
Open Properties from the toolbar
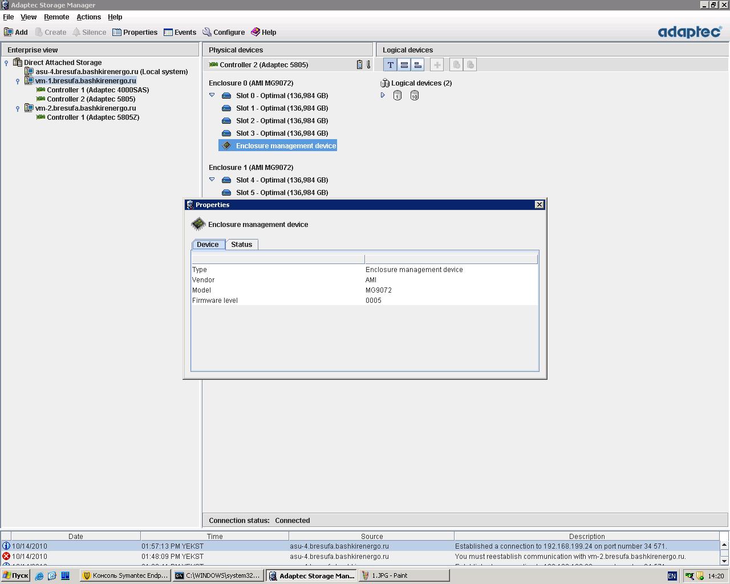click(135, 33)
